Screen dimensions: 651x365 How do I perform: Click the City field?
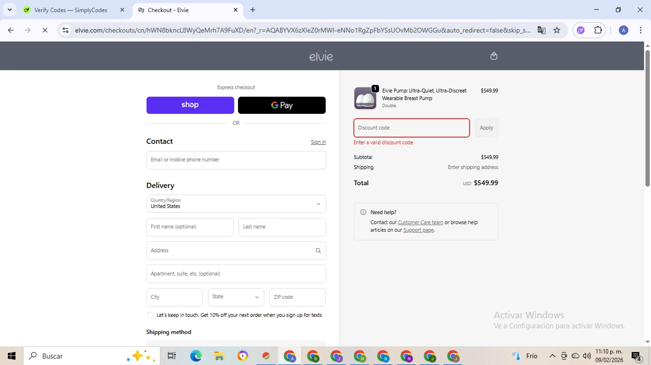[174, 297]
